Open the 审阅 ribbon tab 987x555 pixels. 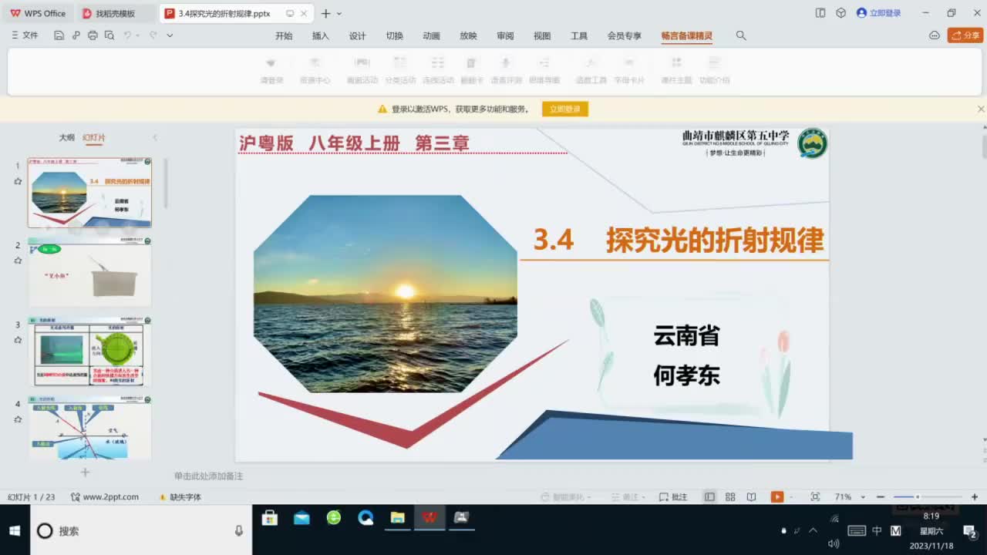[505, 36]
